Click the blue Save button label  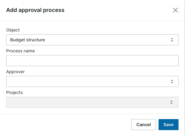[168, 125]
